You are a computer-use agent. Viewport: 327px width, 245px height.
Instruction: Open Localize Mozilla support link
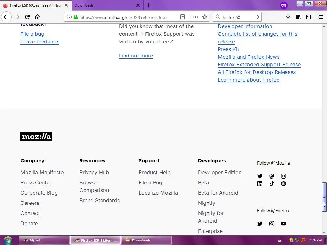click(158, 193)
